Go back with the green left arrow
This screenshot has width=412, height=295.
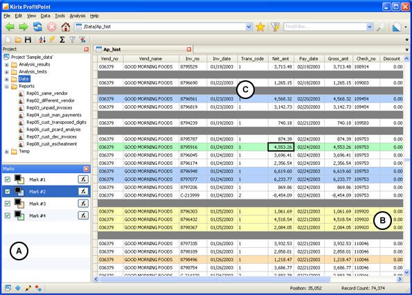click(x=10, y=26)
